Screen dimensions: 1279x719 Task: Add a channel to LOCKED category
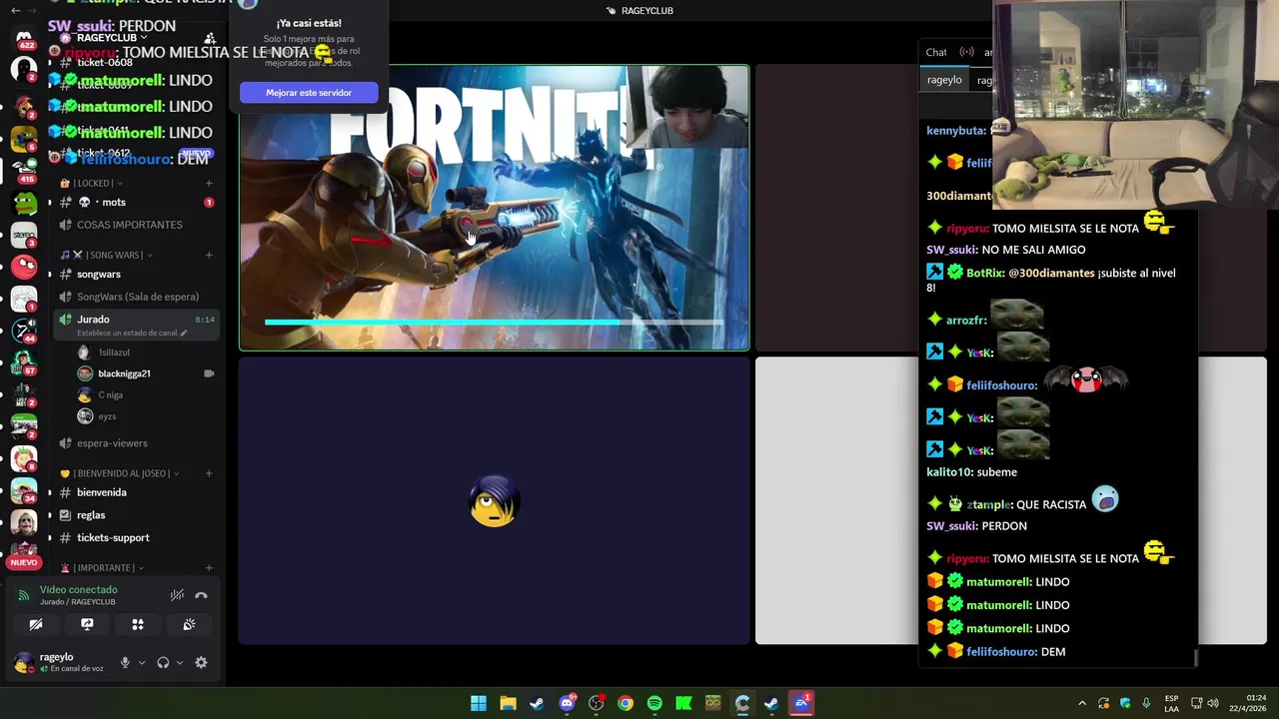[x=209, y=183]
